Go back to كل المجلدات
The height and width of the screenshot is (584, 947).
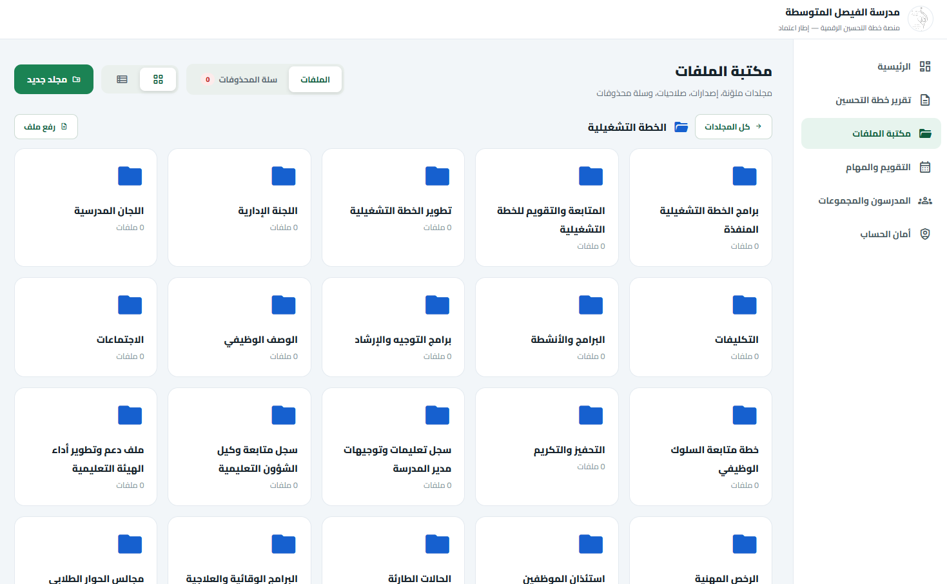coord(734,126)
